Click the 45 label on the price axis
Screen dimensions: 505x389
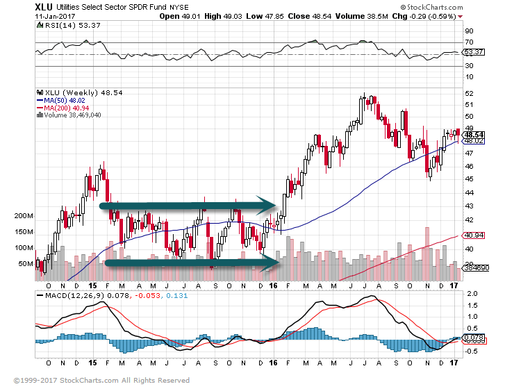[469, 179]
